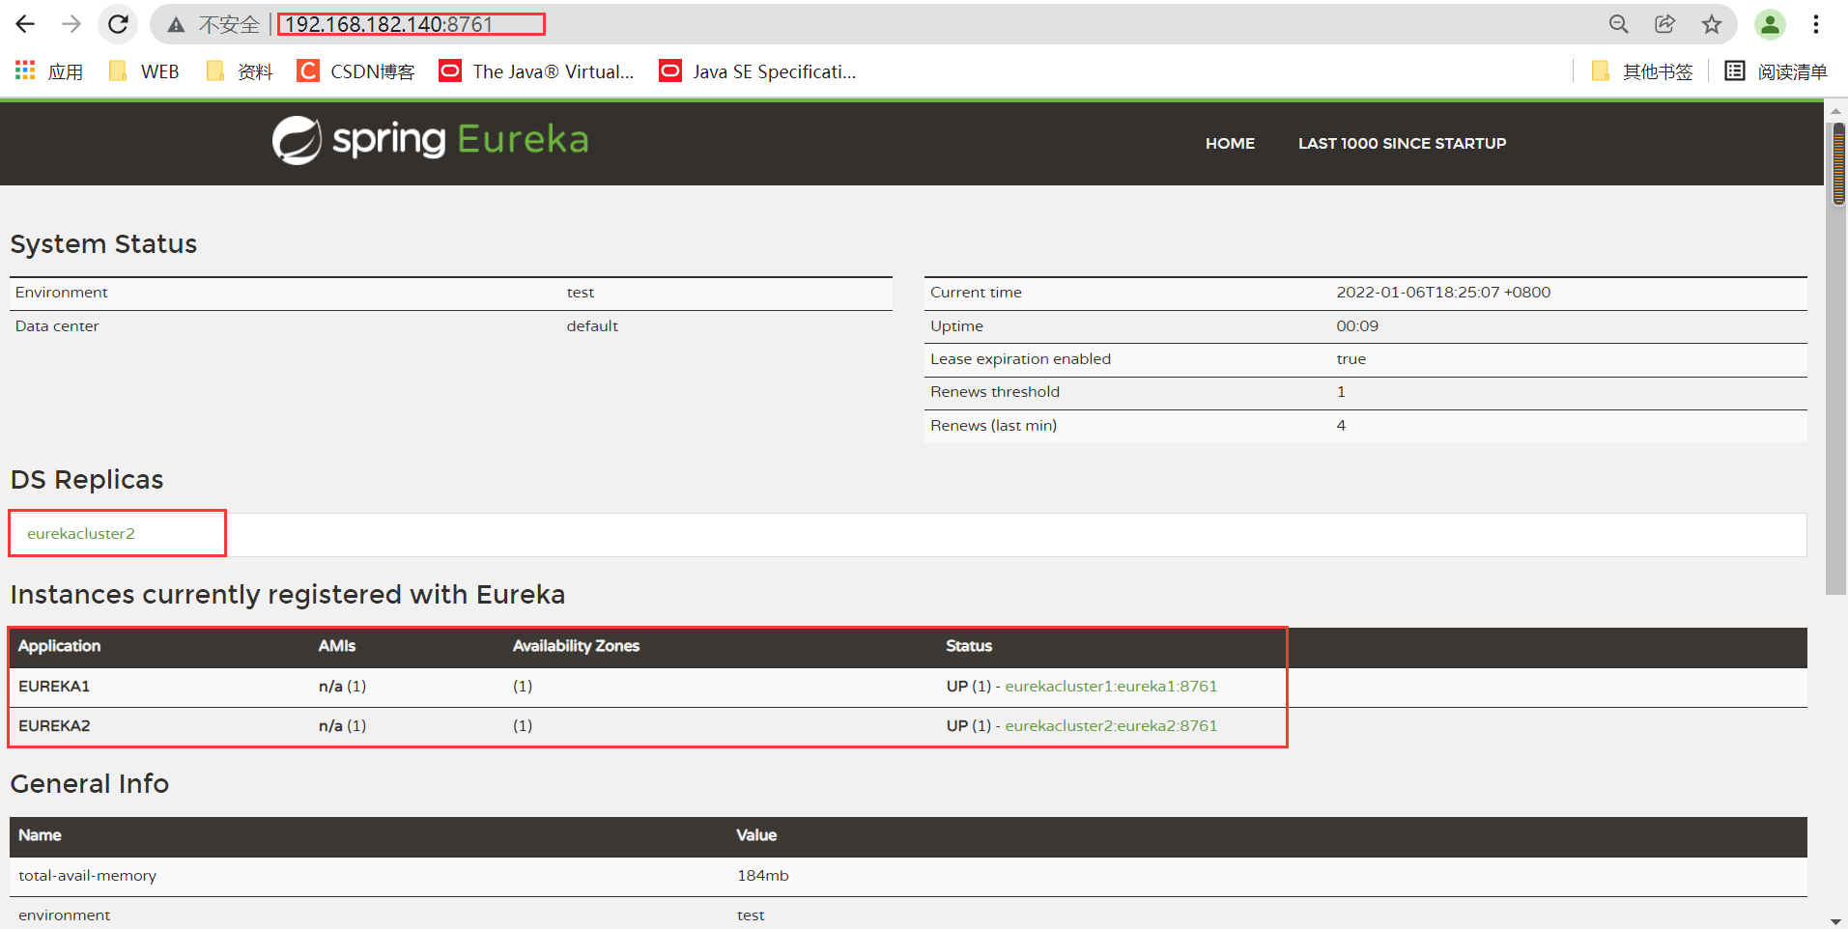This screenshot has width=1848, height=929.
Task: Click the page scrollbar down arrow
Action: [1836, 921]
